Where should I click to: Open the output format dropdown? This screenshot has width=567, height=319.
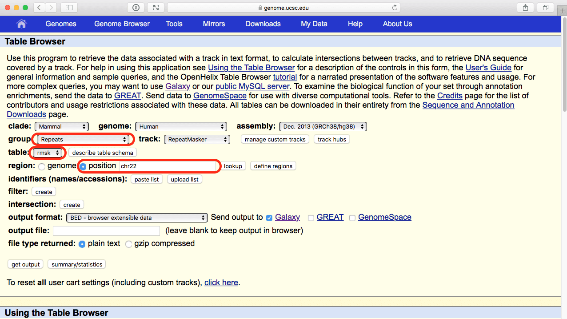click(x=136, y=218)
